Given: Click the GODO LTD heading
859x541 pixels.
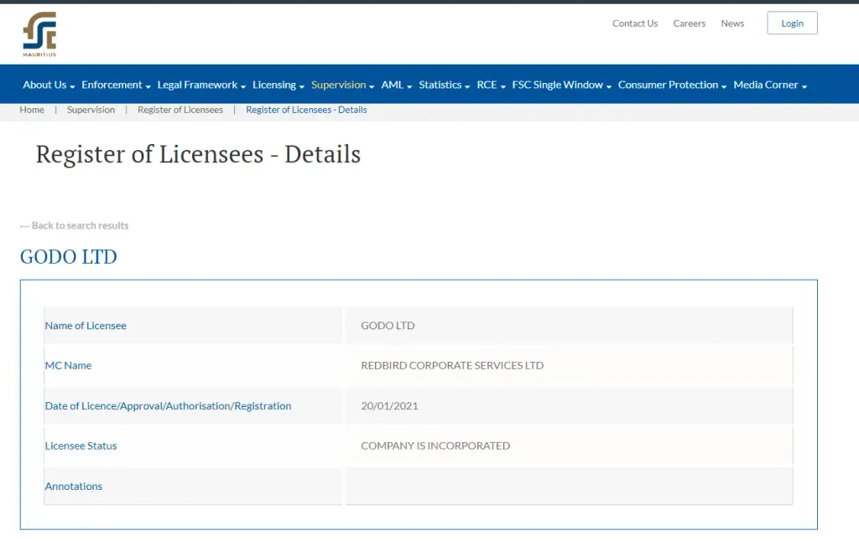Looking at the screenshot, I should (x=69, y=256).
